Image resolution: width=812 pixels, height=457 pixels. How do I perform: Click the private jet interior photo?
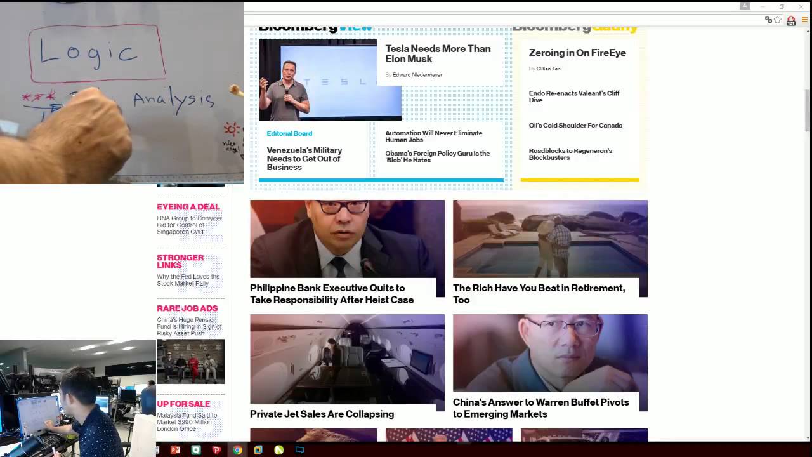[x=347, y=359]
